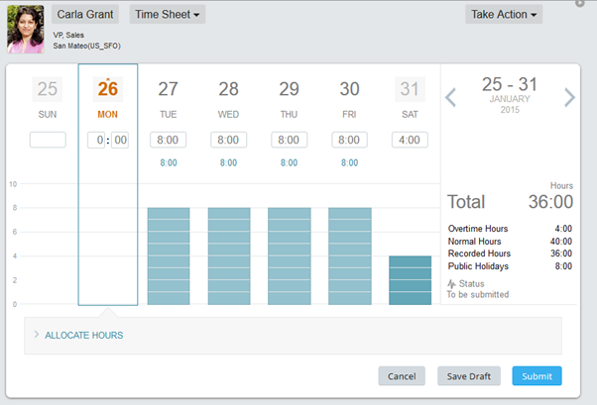Image resolution: width=597 pixels, height=405 pixels.
Task: Click Thursday's hours bar in chart
Action: (x=289, y=255)
